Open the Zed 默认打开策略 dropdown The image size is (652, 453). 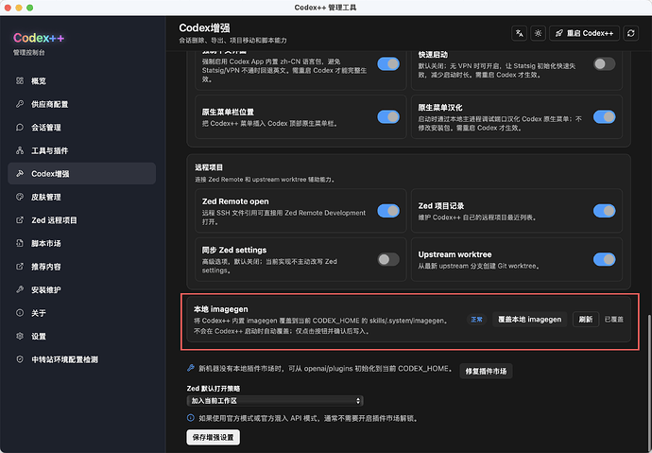pos(275,401)
